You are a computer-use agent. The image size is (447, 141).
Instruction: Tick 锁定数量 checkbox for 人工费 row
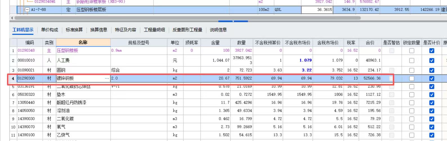[412, 61]
